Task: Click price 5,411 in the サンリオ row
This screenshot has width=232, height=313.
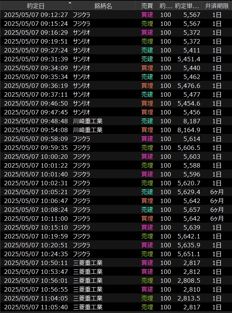Action: pos(192,50)
